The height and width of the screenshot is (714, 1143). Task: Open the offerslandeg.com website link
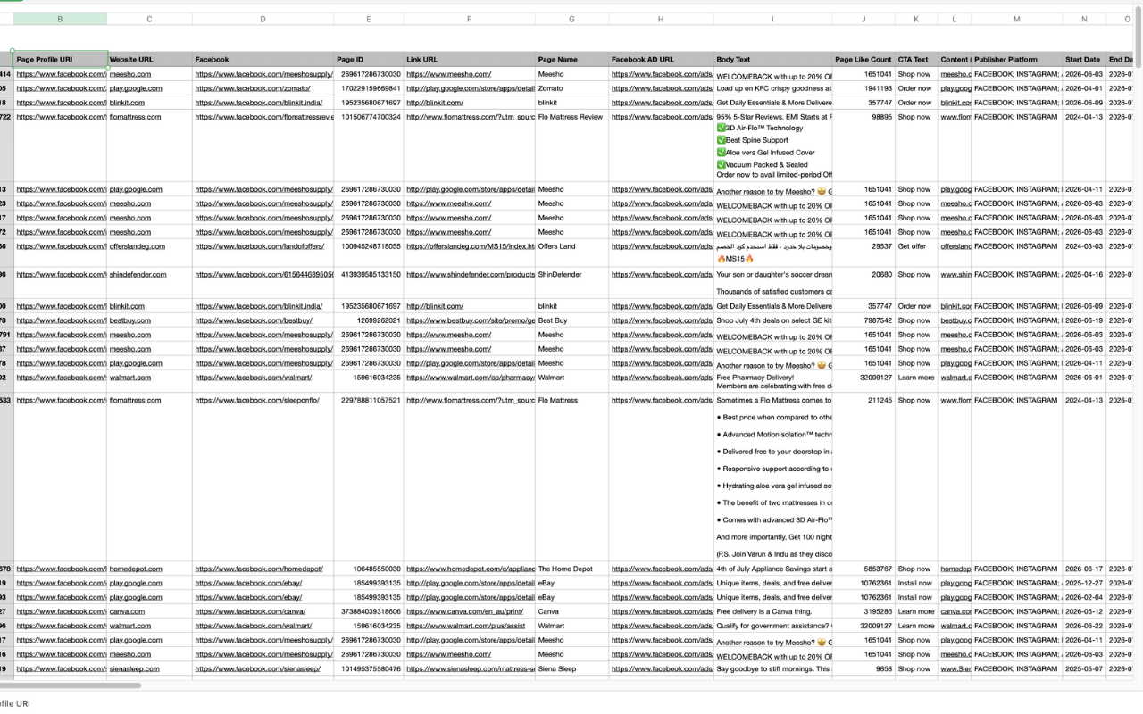[138, 246]
